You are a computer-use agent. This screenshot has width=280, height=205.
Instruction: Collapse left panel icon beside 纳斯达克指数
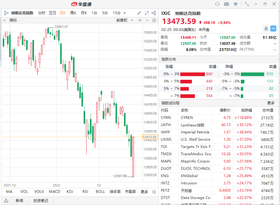6,13
